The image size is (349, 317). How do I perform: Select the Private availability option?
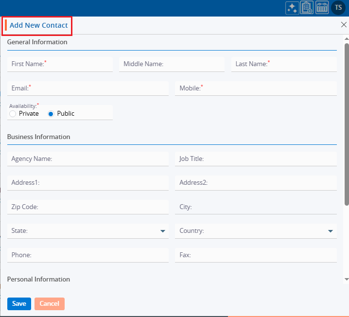[x=13, y=114]
